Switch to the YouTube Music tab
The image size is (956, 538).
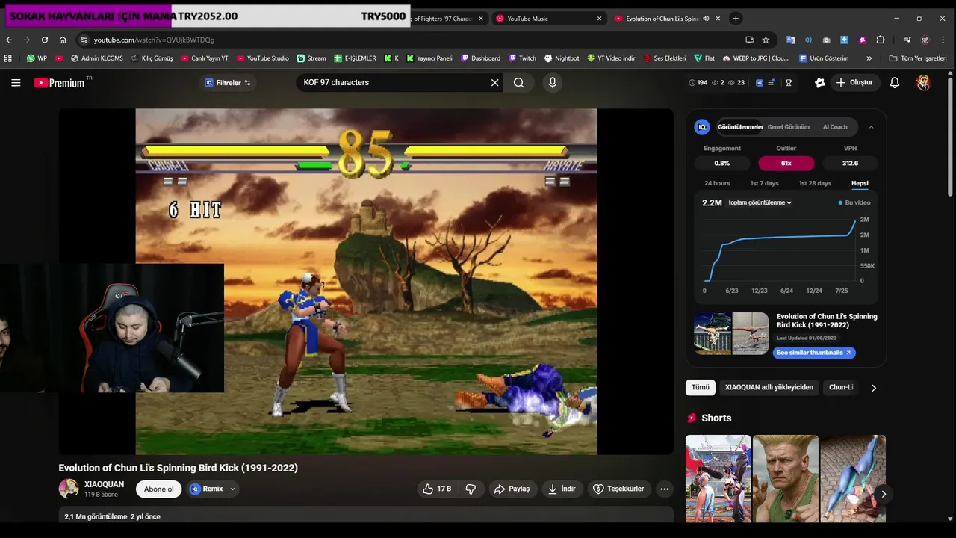547,19
